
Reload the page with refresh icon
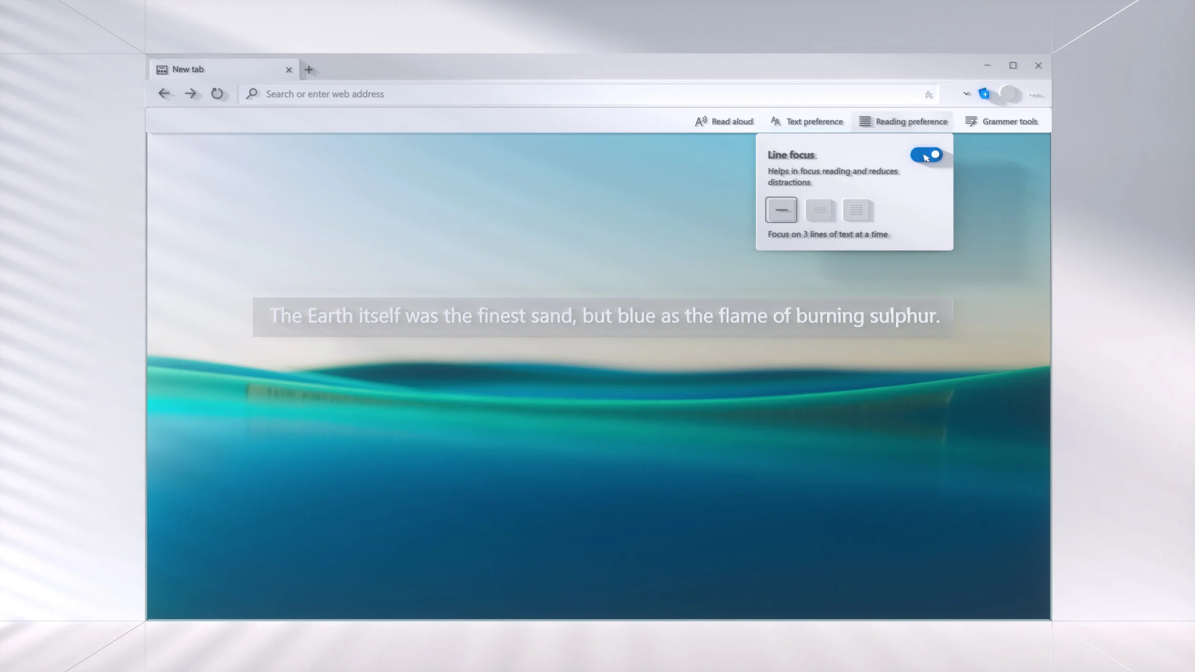[x=217, y=94]
